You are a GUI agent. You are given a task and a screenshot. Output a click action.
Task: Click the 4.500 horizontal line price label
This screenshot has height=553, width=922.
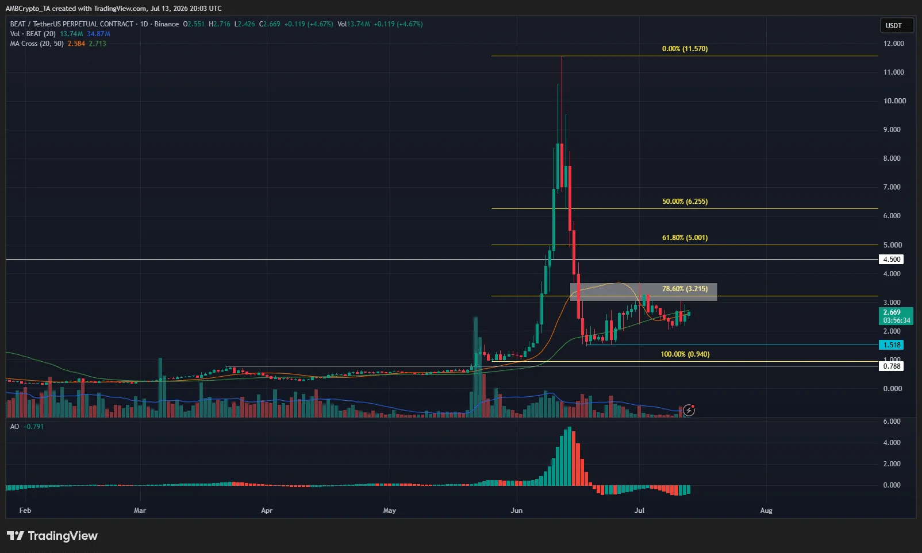tap(892, 260)
